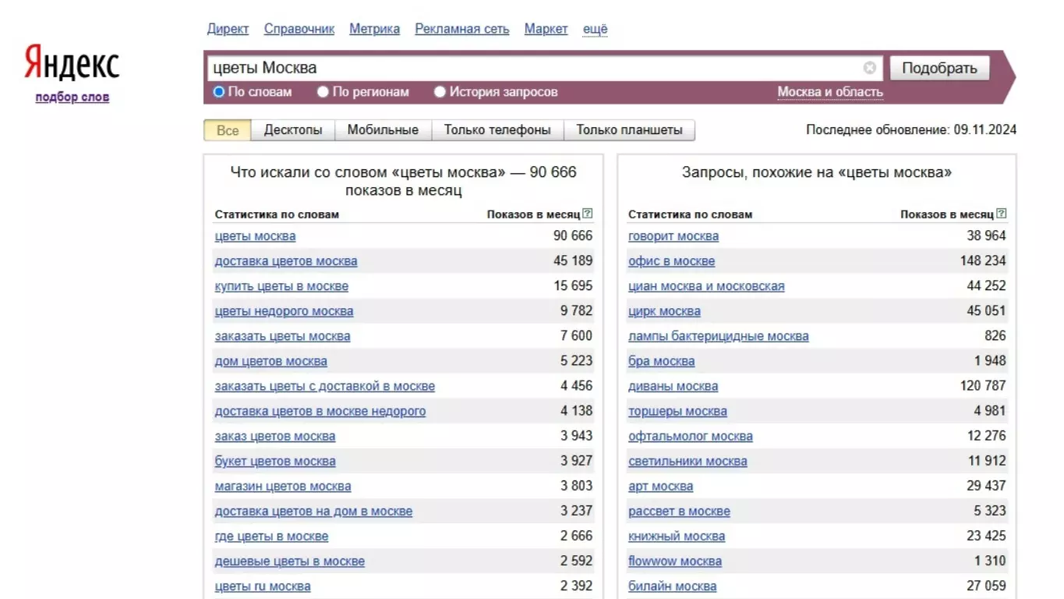Click the Яндекс logo
This screenshot has width=1064, height=599.
(72, 63)
